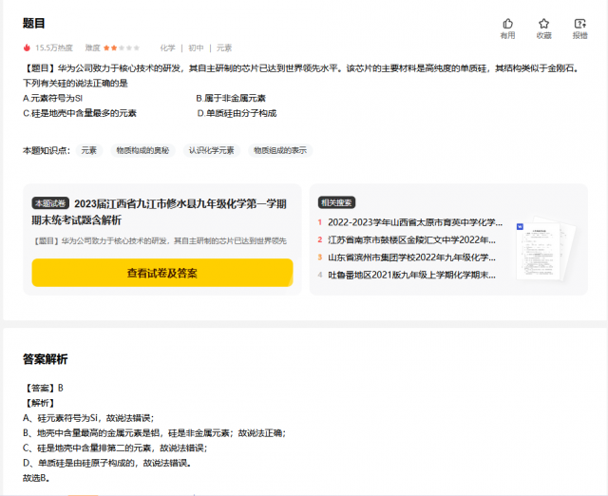This screenshot has height=496, width=608.
Task: Open related result 2022-2023学年山西省太原市育英中学化学
Action: pos(415,222)
